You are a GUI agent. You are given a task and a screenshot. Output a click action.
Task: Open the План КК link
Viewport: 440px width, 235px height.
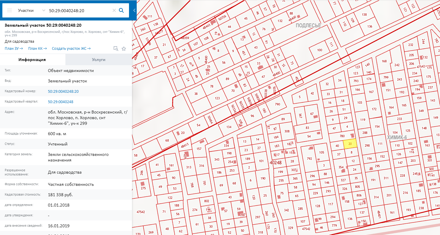point(37,49)
